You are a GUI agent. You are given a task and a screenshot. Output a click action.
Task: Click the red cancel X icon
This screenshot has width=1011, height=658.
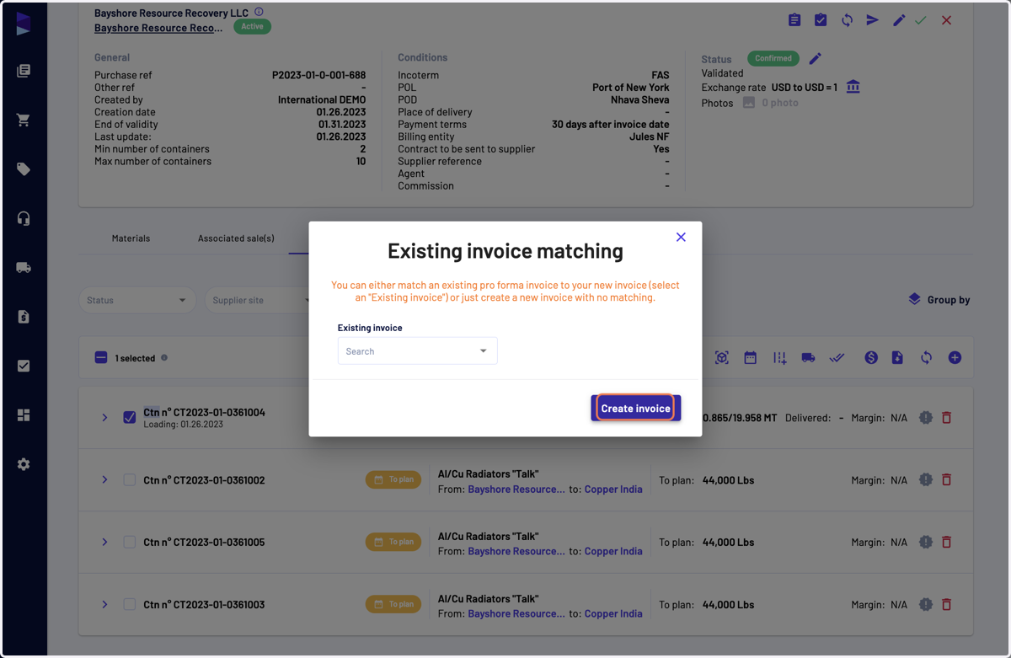pyautogui.click(x=947, y=20)
